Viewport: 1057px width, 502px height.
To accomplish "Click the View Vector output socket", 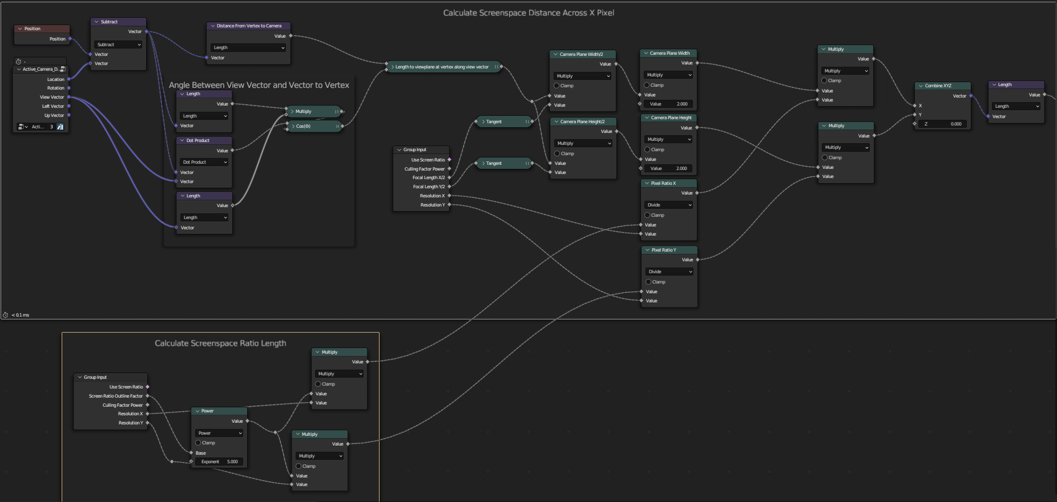I will point(69,97).
